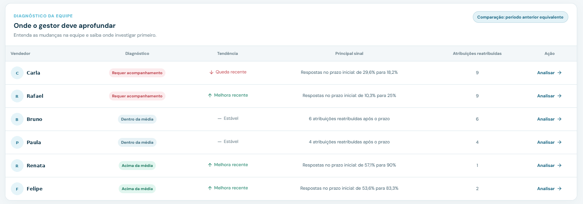Open Analisar for Felipe
Viewport: 583px width, 204px height.
point(549,189)
